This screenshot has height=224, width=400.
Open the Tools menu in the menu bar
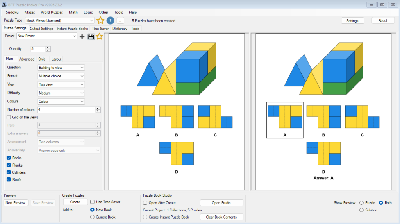pos(118,12)
